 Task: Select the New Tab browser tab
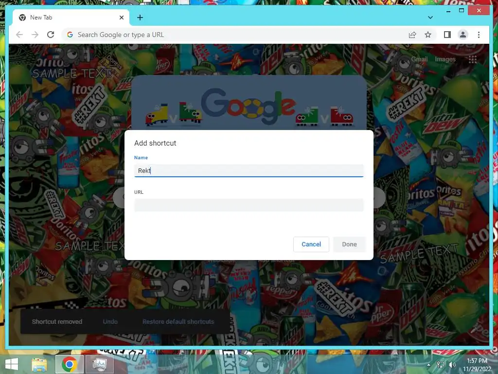71,18
